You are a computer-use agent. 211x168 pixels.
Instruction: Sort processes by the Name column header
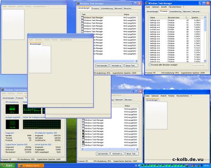coord(158,17)
